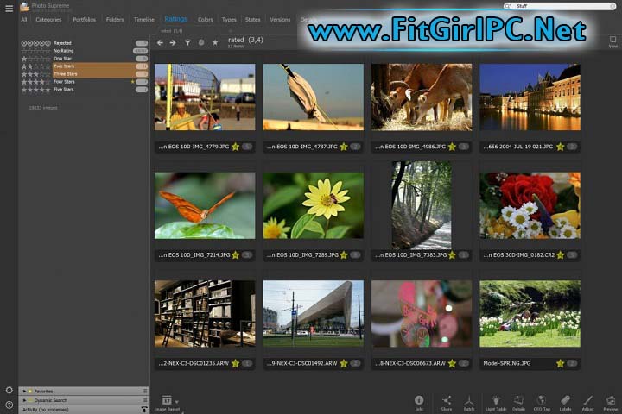
Task: Open the hamburger main menu
Action: click(x=9, y=8)
